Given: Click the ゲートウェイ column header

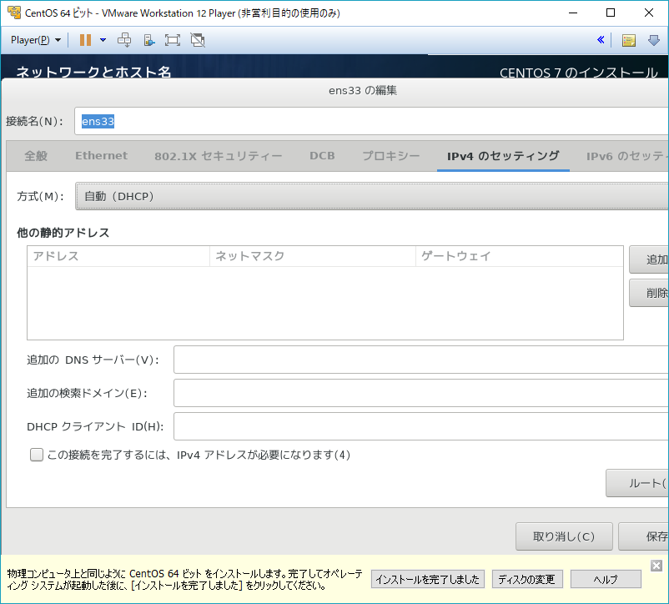Looking at the screenshot, I should click(519, 256).
